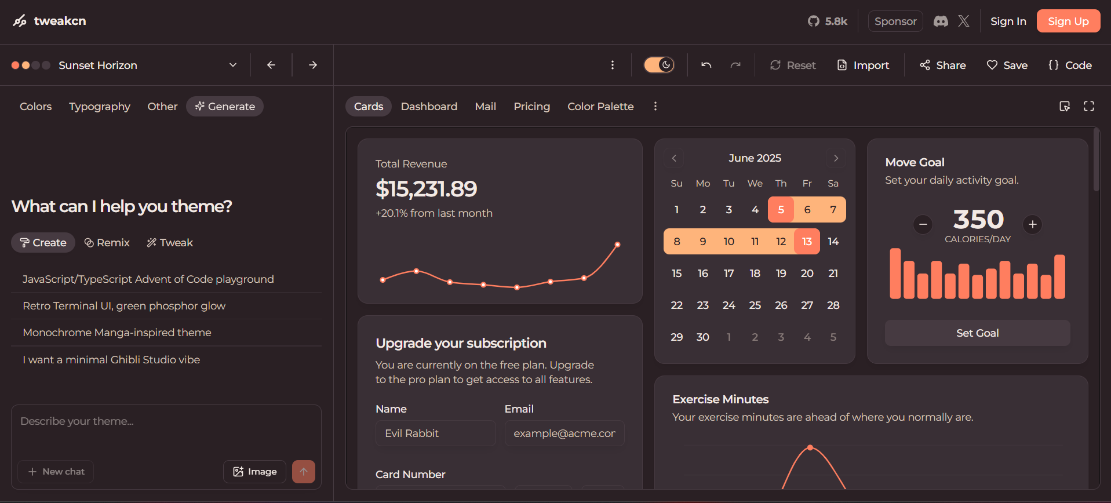
Task: Choose the Retro Terminal UI suggestion
Action: tap(166, 306)
